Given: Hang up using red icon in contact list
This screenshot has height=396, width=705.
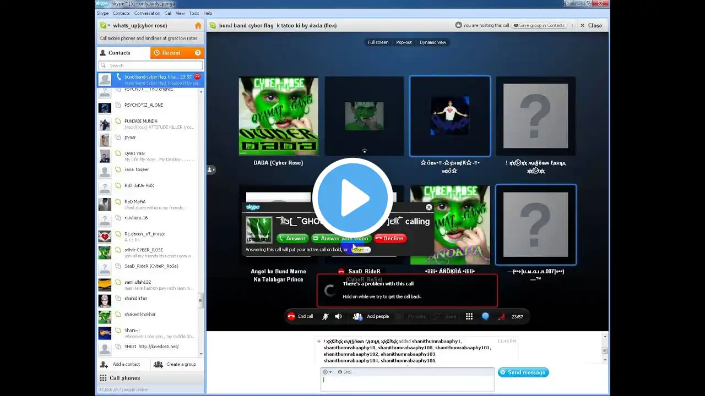Looking at the screenshot, I should pos(197,76).
